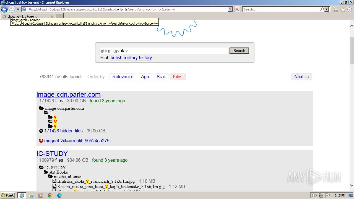Click the 3:15 PM taskbar clock
The image size is (354, 199).
340,195
